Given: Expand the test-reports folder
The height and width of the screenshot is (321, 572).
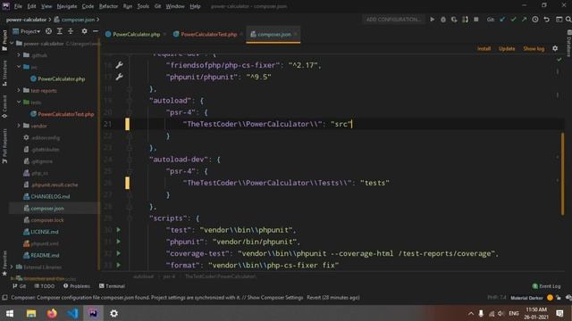Looking at the screenshot, I should (x=19, y=90).
